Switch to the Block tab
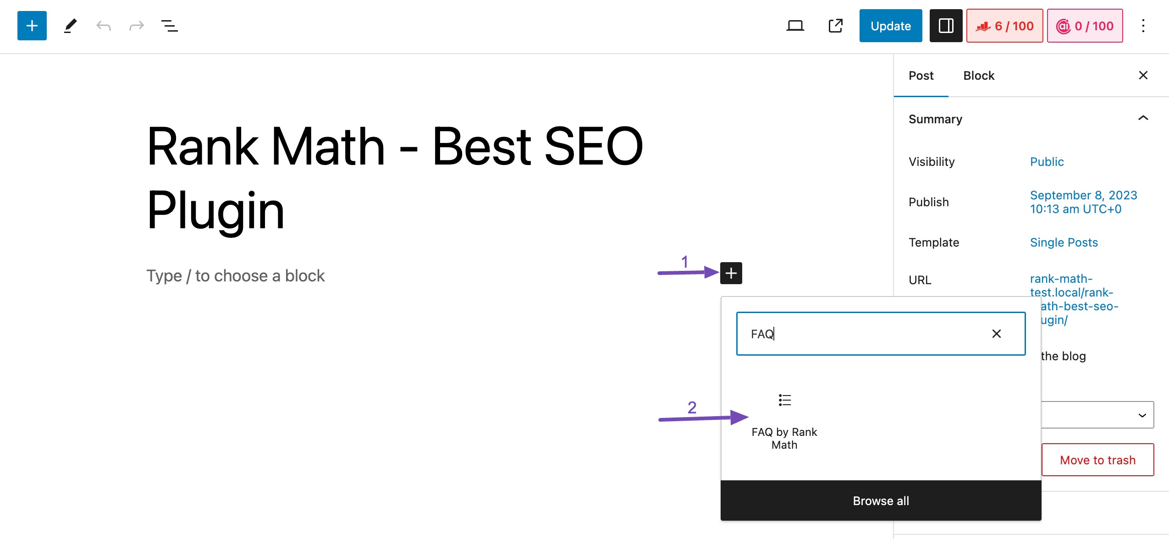Screen dimensions: 1169x539 [x=979, y=75]
